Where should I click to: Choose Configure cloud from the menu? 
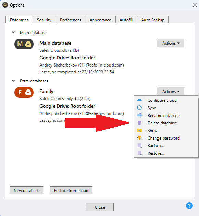tap(166, 100)
